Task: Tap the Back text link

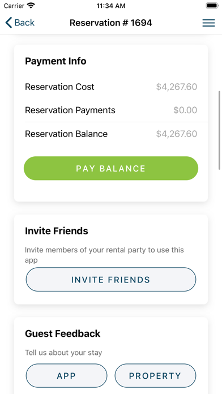Action: coord(24,23)
